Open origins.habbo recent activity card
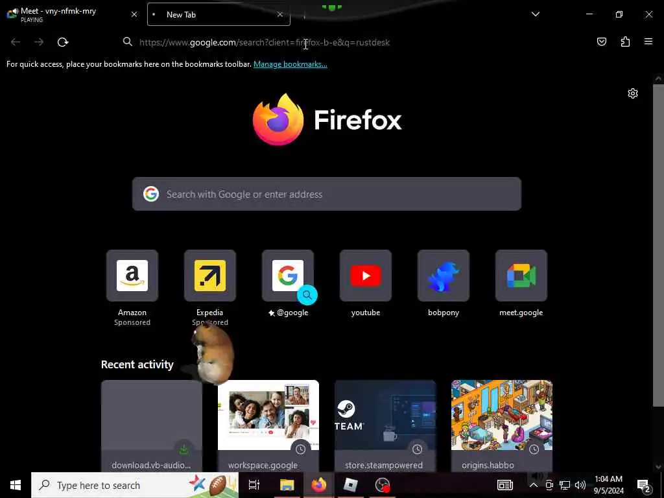Screen dimensions: 664x498 pos(502,426)
